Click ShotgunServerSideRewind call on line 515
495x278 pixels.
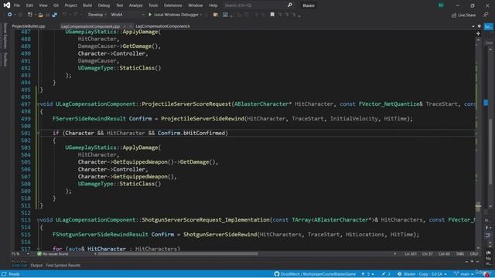click(220, 234)
